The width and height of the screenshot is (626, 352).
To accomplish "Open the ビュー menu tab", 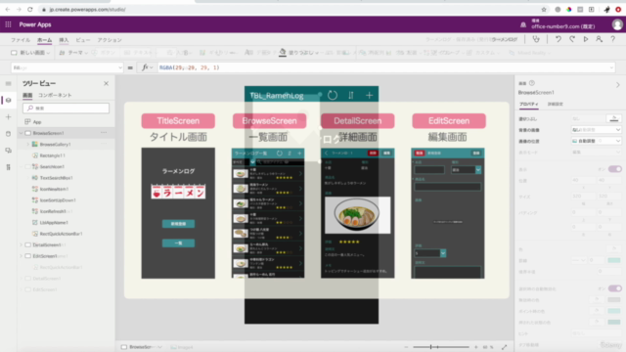I will point(83,40).
